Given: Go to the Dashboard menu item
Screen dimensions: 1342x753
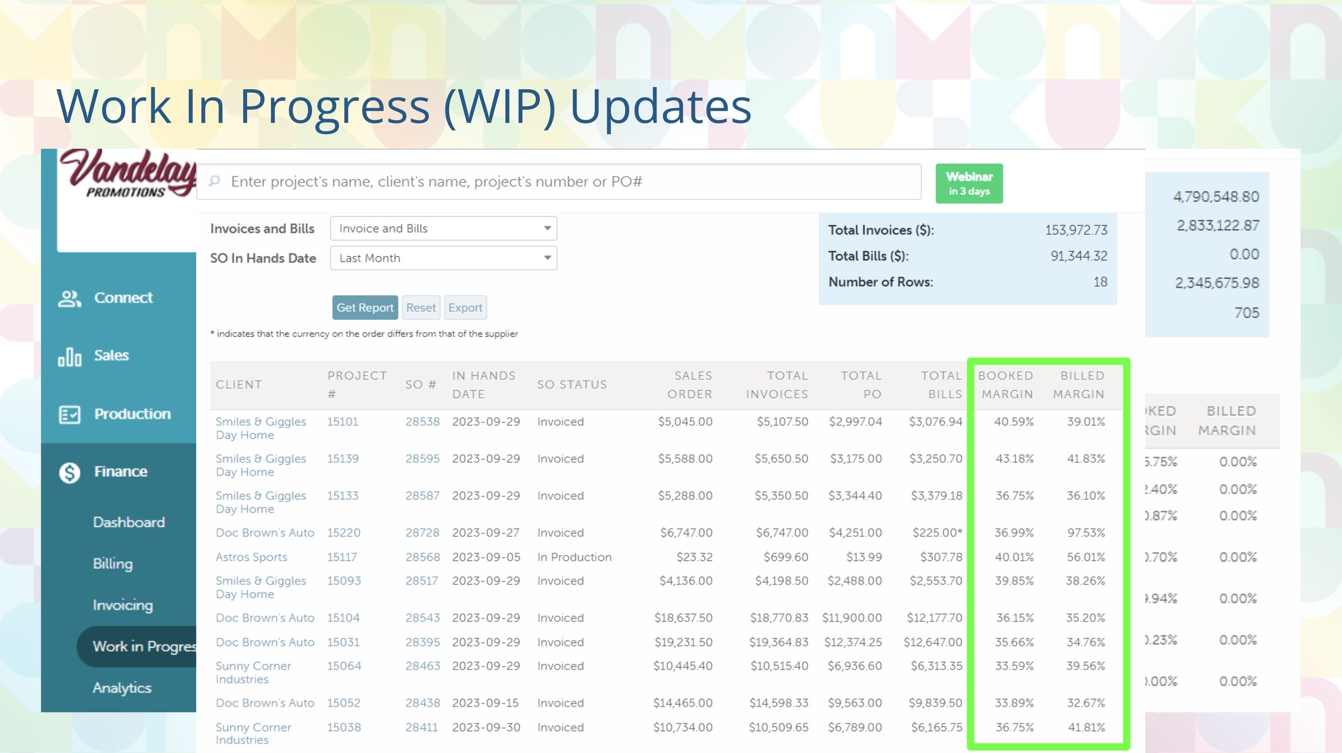Looking at the screenshot, I should point(128,522).
